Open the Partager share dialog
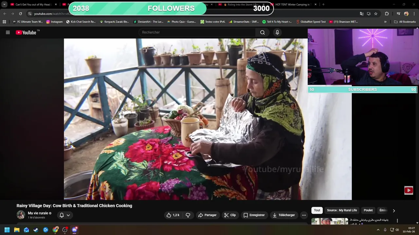The width and height of the screenshot is (419, 235). click(x=207, y=215)
